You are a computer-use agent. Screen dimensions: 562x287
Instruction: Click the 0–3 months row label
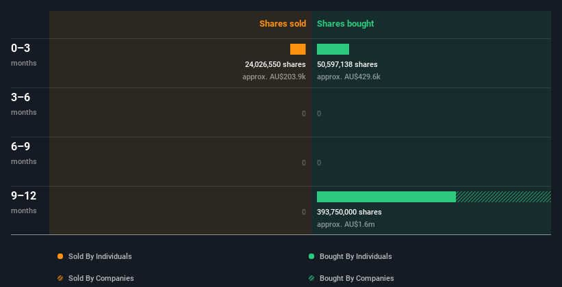point(24,55)
